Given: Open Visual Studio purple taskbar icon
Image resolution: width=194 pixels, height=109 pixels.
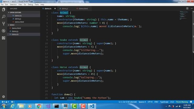Looking at the screenshot, I should click(48, 106).
